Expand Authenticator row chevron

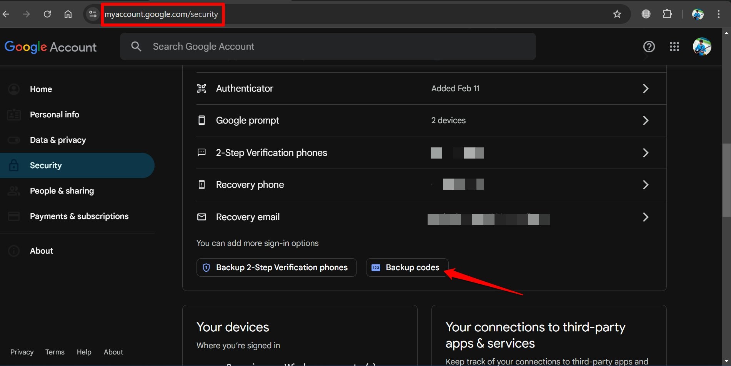(x=646, y=89)
